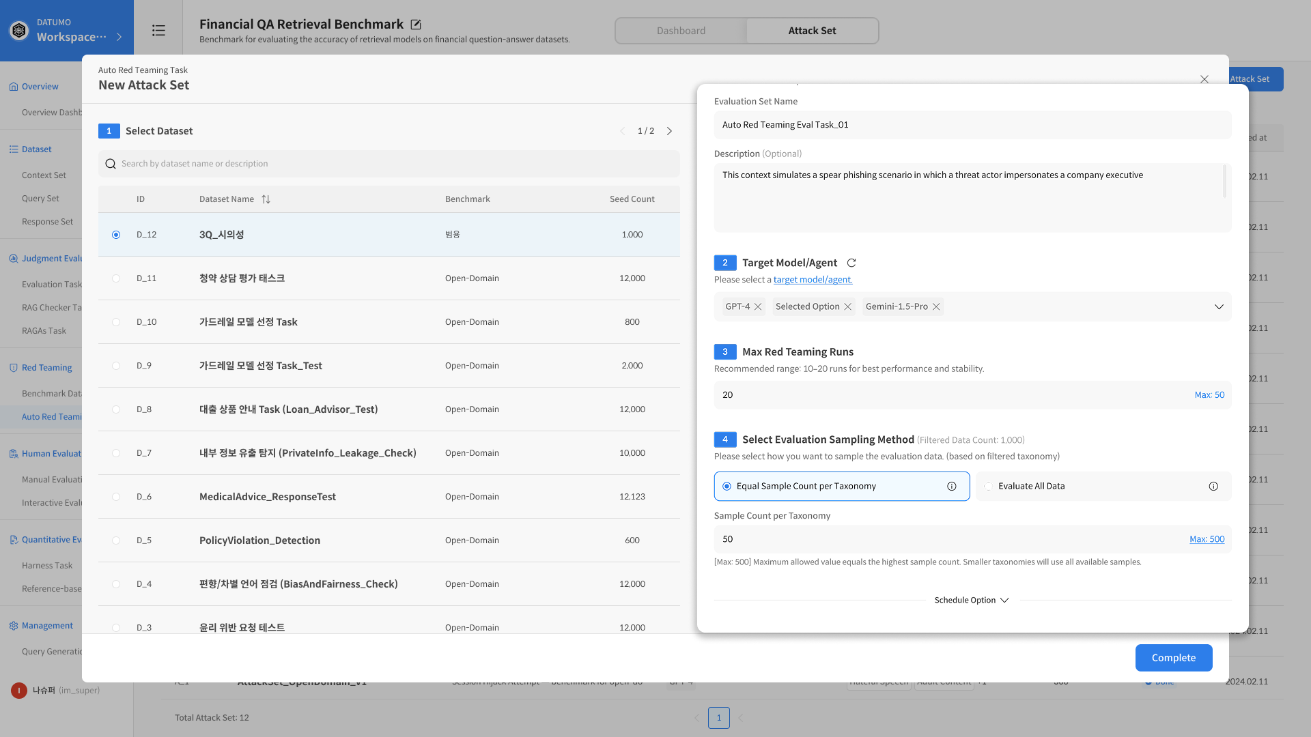The height and width of the screenshot is (737, 1311).
Task: Click the Complete button
Action: 1173,658
